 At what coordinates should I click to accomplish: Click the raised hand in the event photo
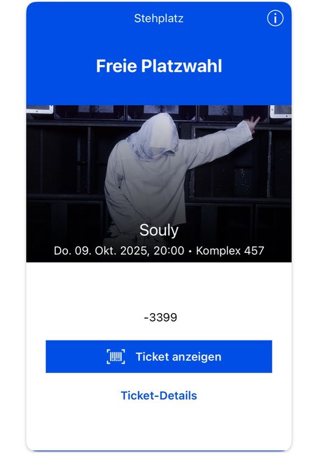[252, 123]
